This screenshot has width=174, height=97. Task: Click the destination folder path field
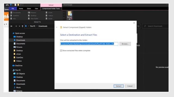pyautogui.click(x=89, y=44)
